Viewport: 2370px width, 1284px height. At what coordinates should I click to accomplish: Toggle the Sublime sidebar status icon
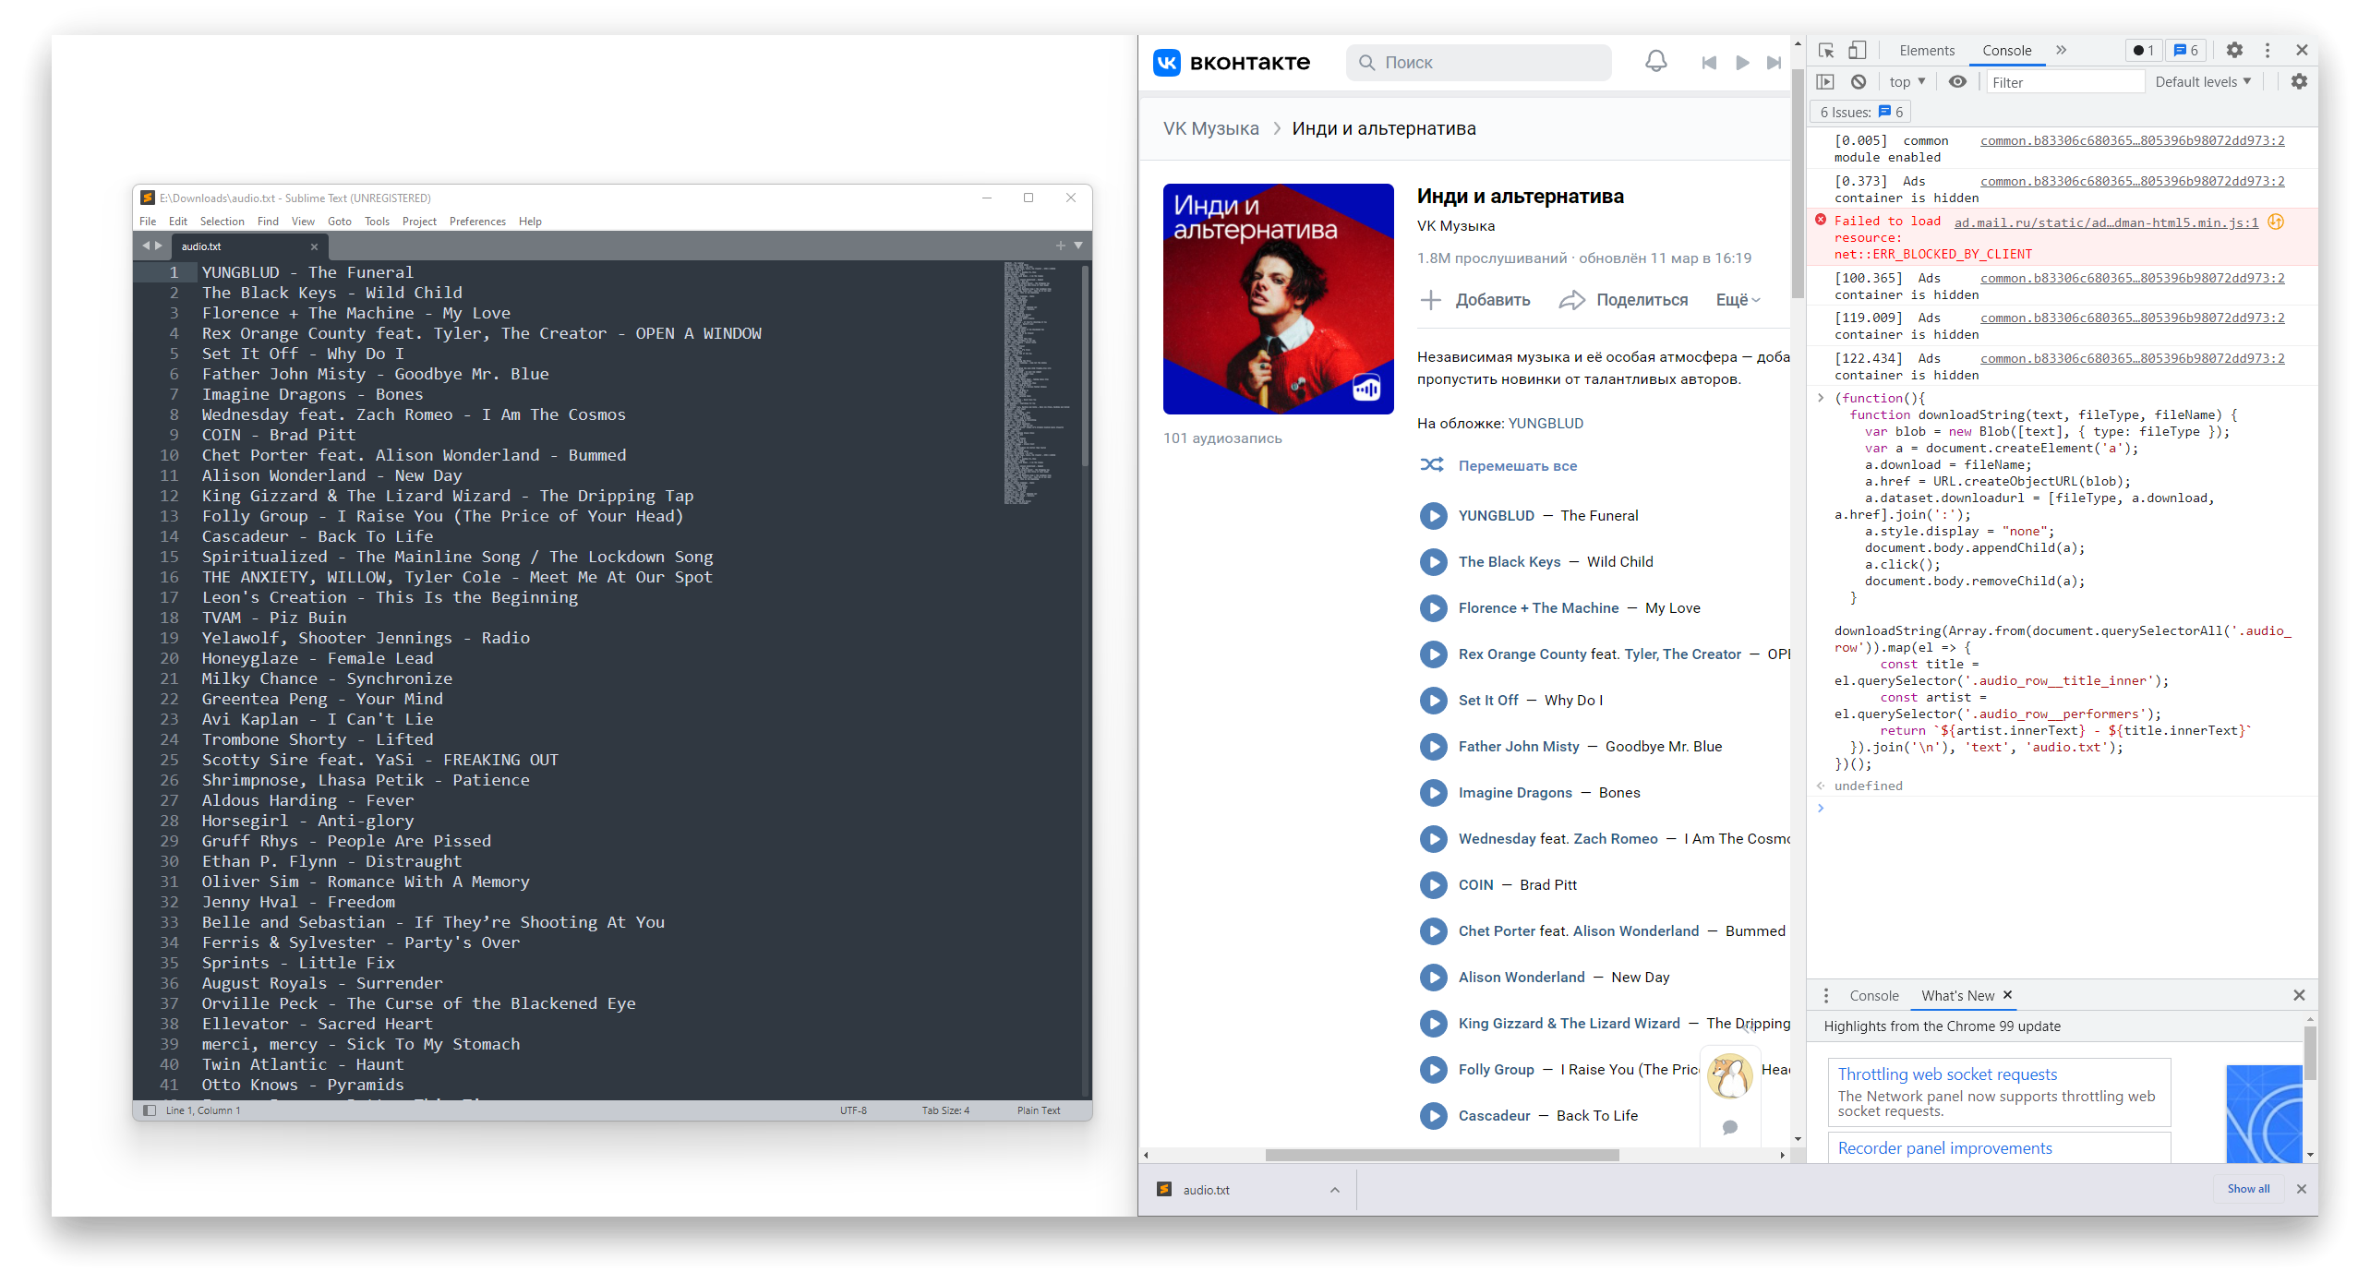(x=150, y=1110)
